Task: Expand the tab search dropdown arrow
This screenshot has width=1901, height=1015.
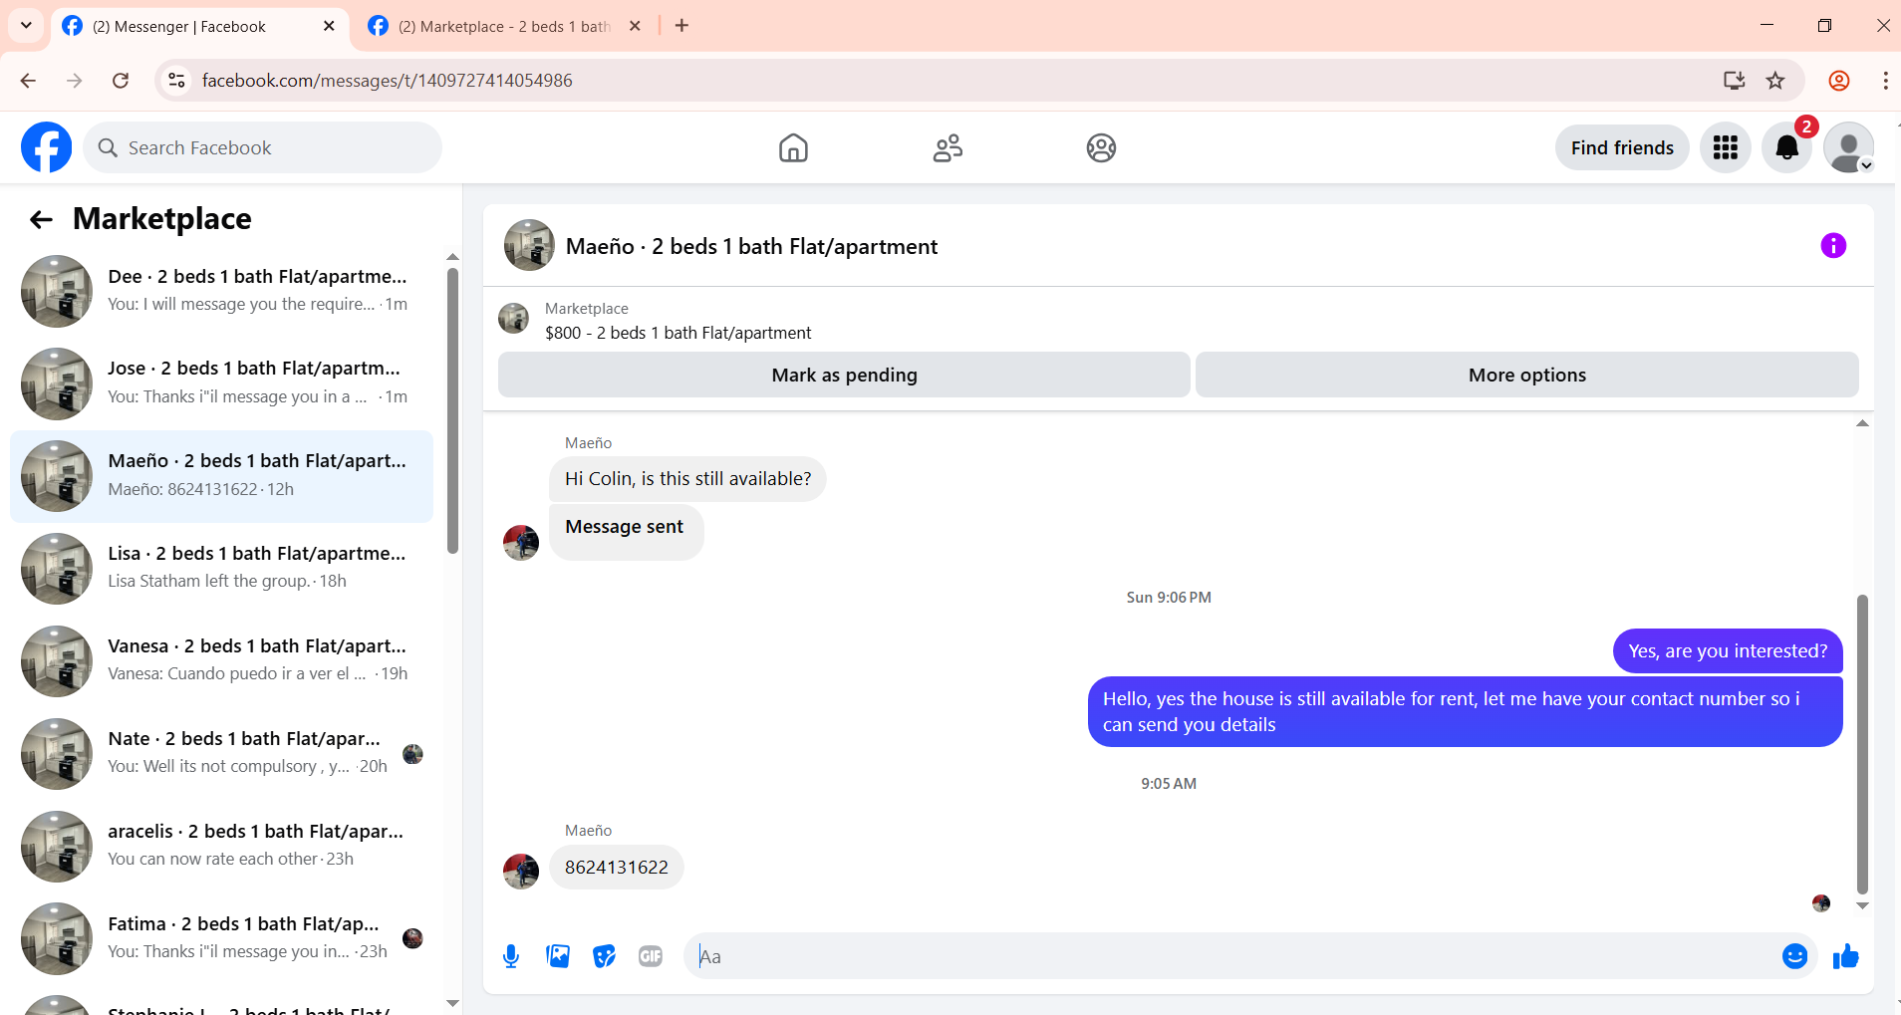Action: [26, 26]
